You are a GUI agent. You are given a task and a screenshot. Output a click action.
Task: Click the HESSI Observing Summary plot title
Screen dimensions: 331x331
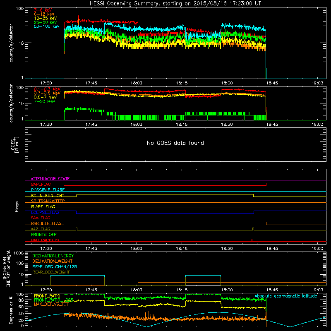(x=175, y=4)
